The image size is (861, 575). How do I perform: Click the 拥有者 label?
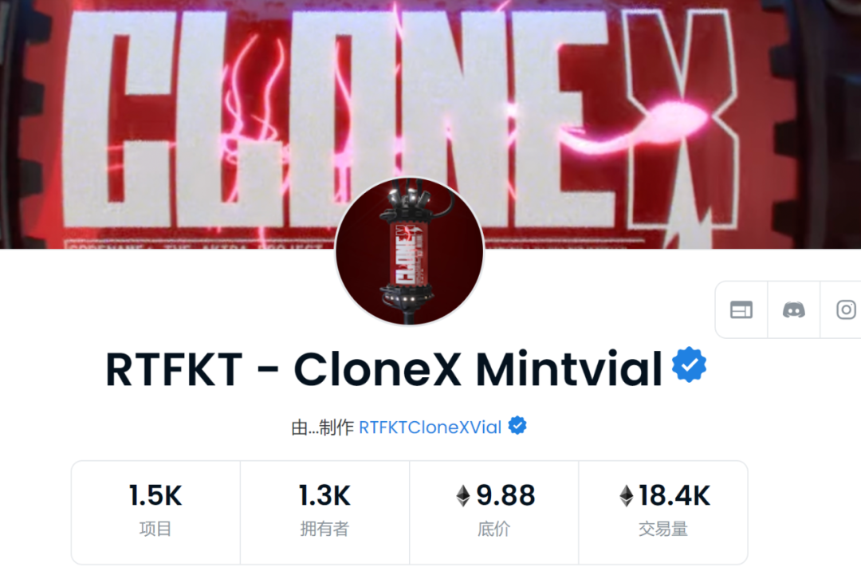[x=324, y=529]
